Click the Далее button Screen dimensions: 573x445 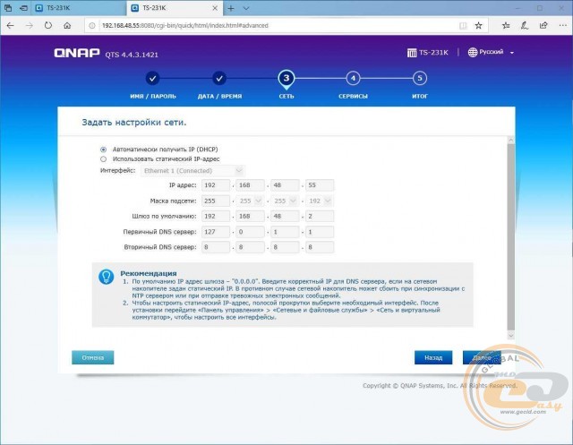(x=482, y=357)
